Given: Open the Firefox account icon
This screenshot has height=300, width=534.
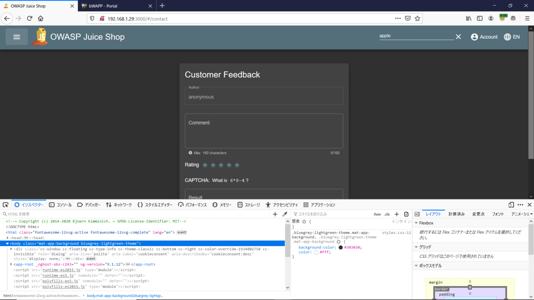Looking at the screenshot, I should click(x=491, y=19).
